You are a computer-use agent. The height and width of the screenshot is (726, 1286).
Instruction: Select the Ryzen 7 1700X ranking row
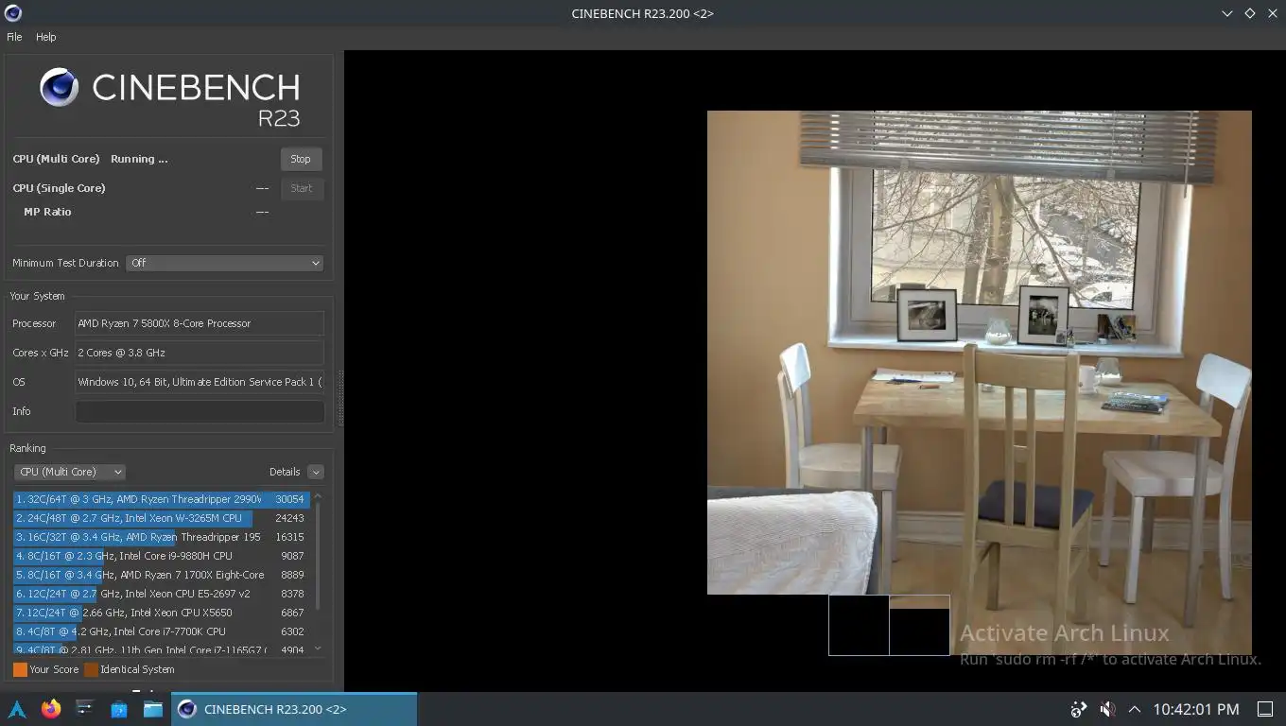pos(161,575)
